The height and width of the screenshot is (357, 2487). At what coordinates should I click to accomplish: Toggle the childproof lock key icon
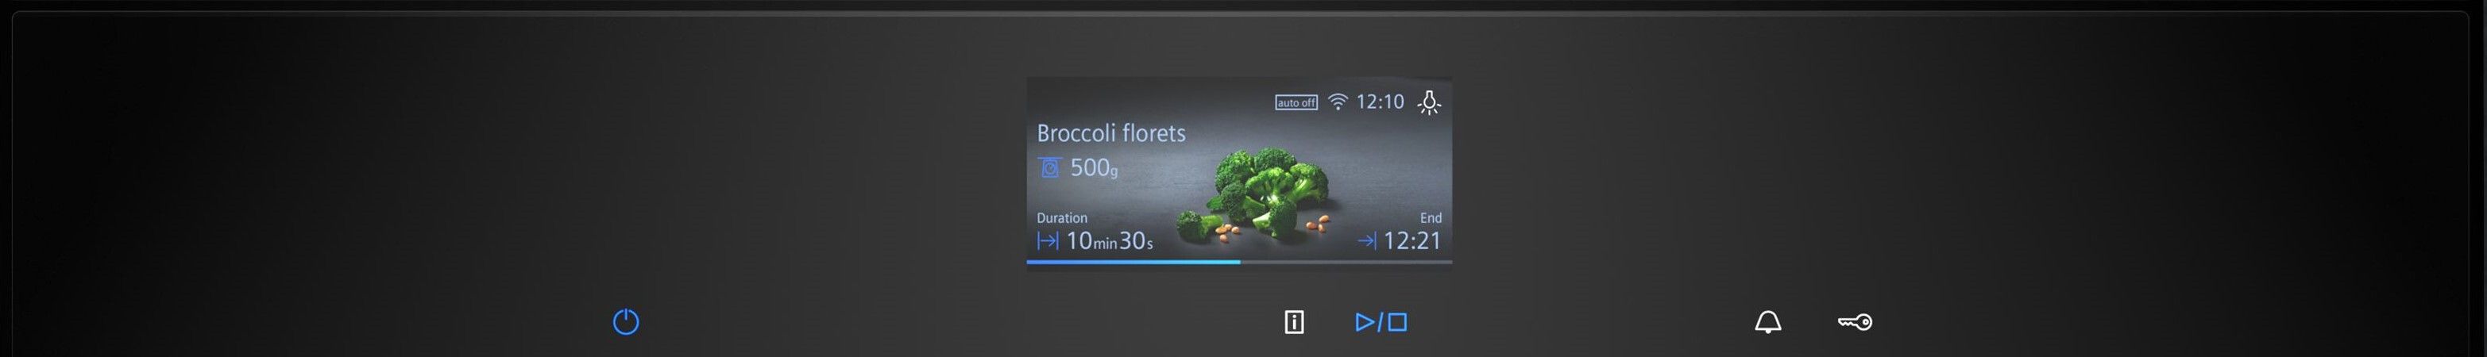tap(1855, 322)
